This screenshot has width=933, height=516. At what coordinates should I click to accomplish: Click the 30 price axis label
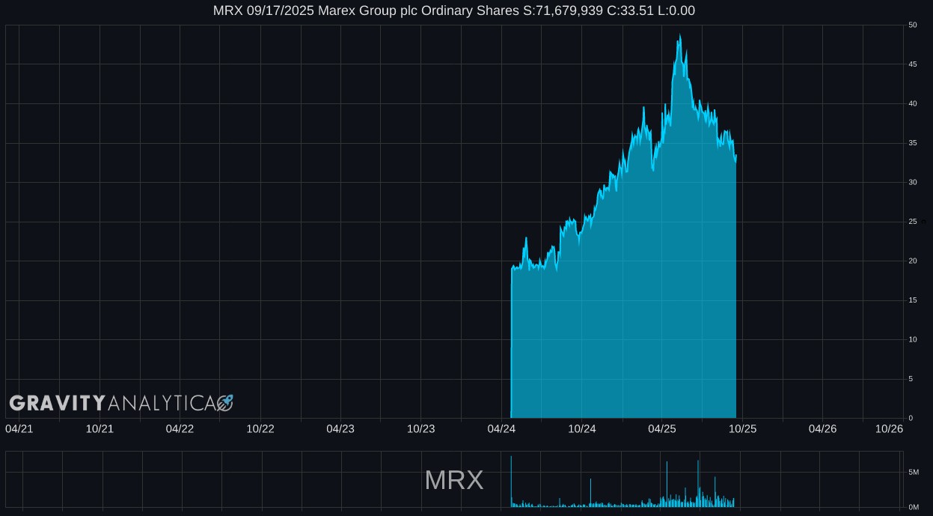point(913,182)
